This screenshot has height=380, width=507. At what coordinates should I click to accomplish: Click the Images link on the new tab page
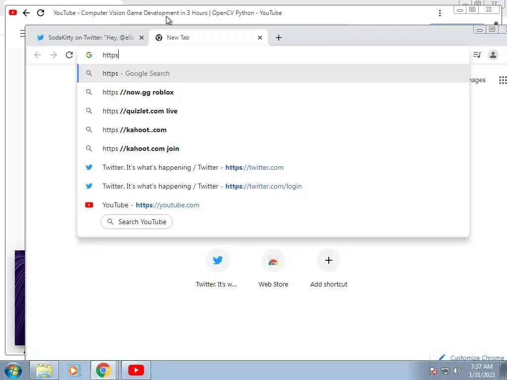[x=478, y=80]
